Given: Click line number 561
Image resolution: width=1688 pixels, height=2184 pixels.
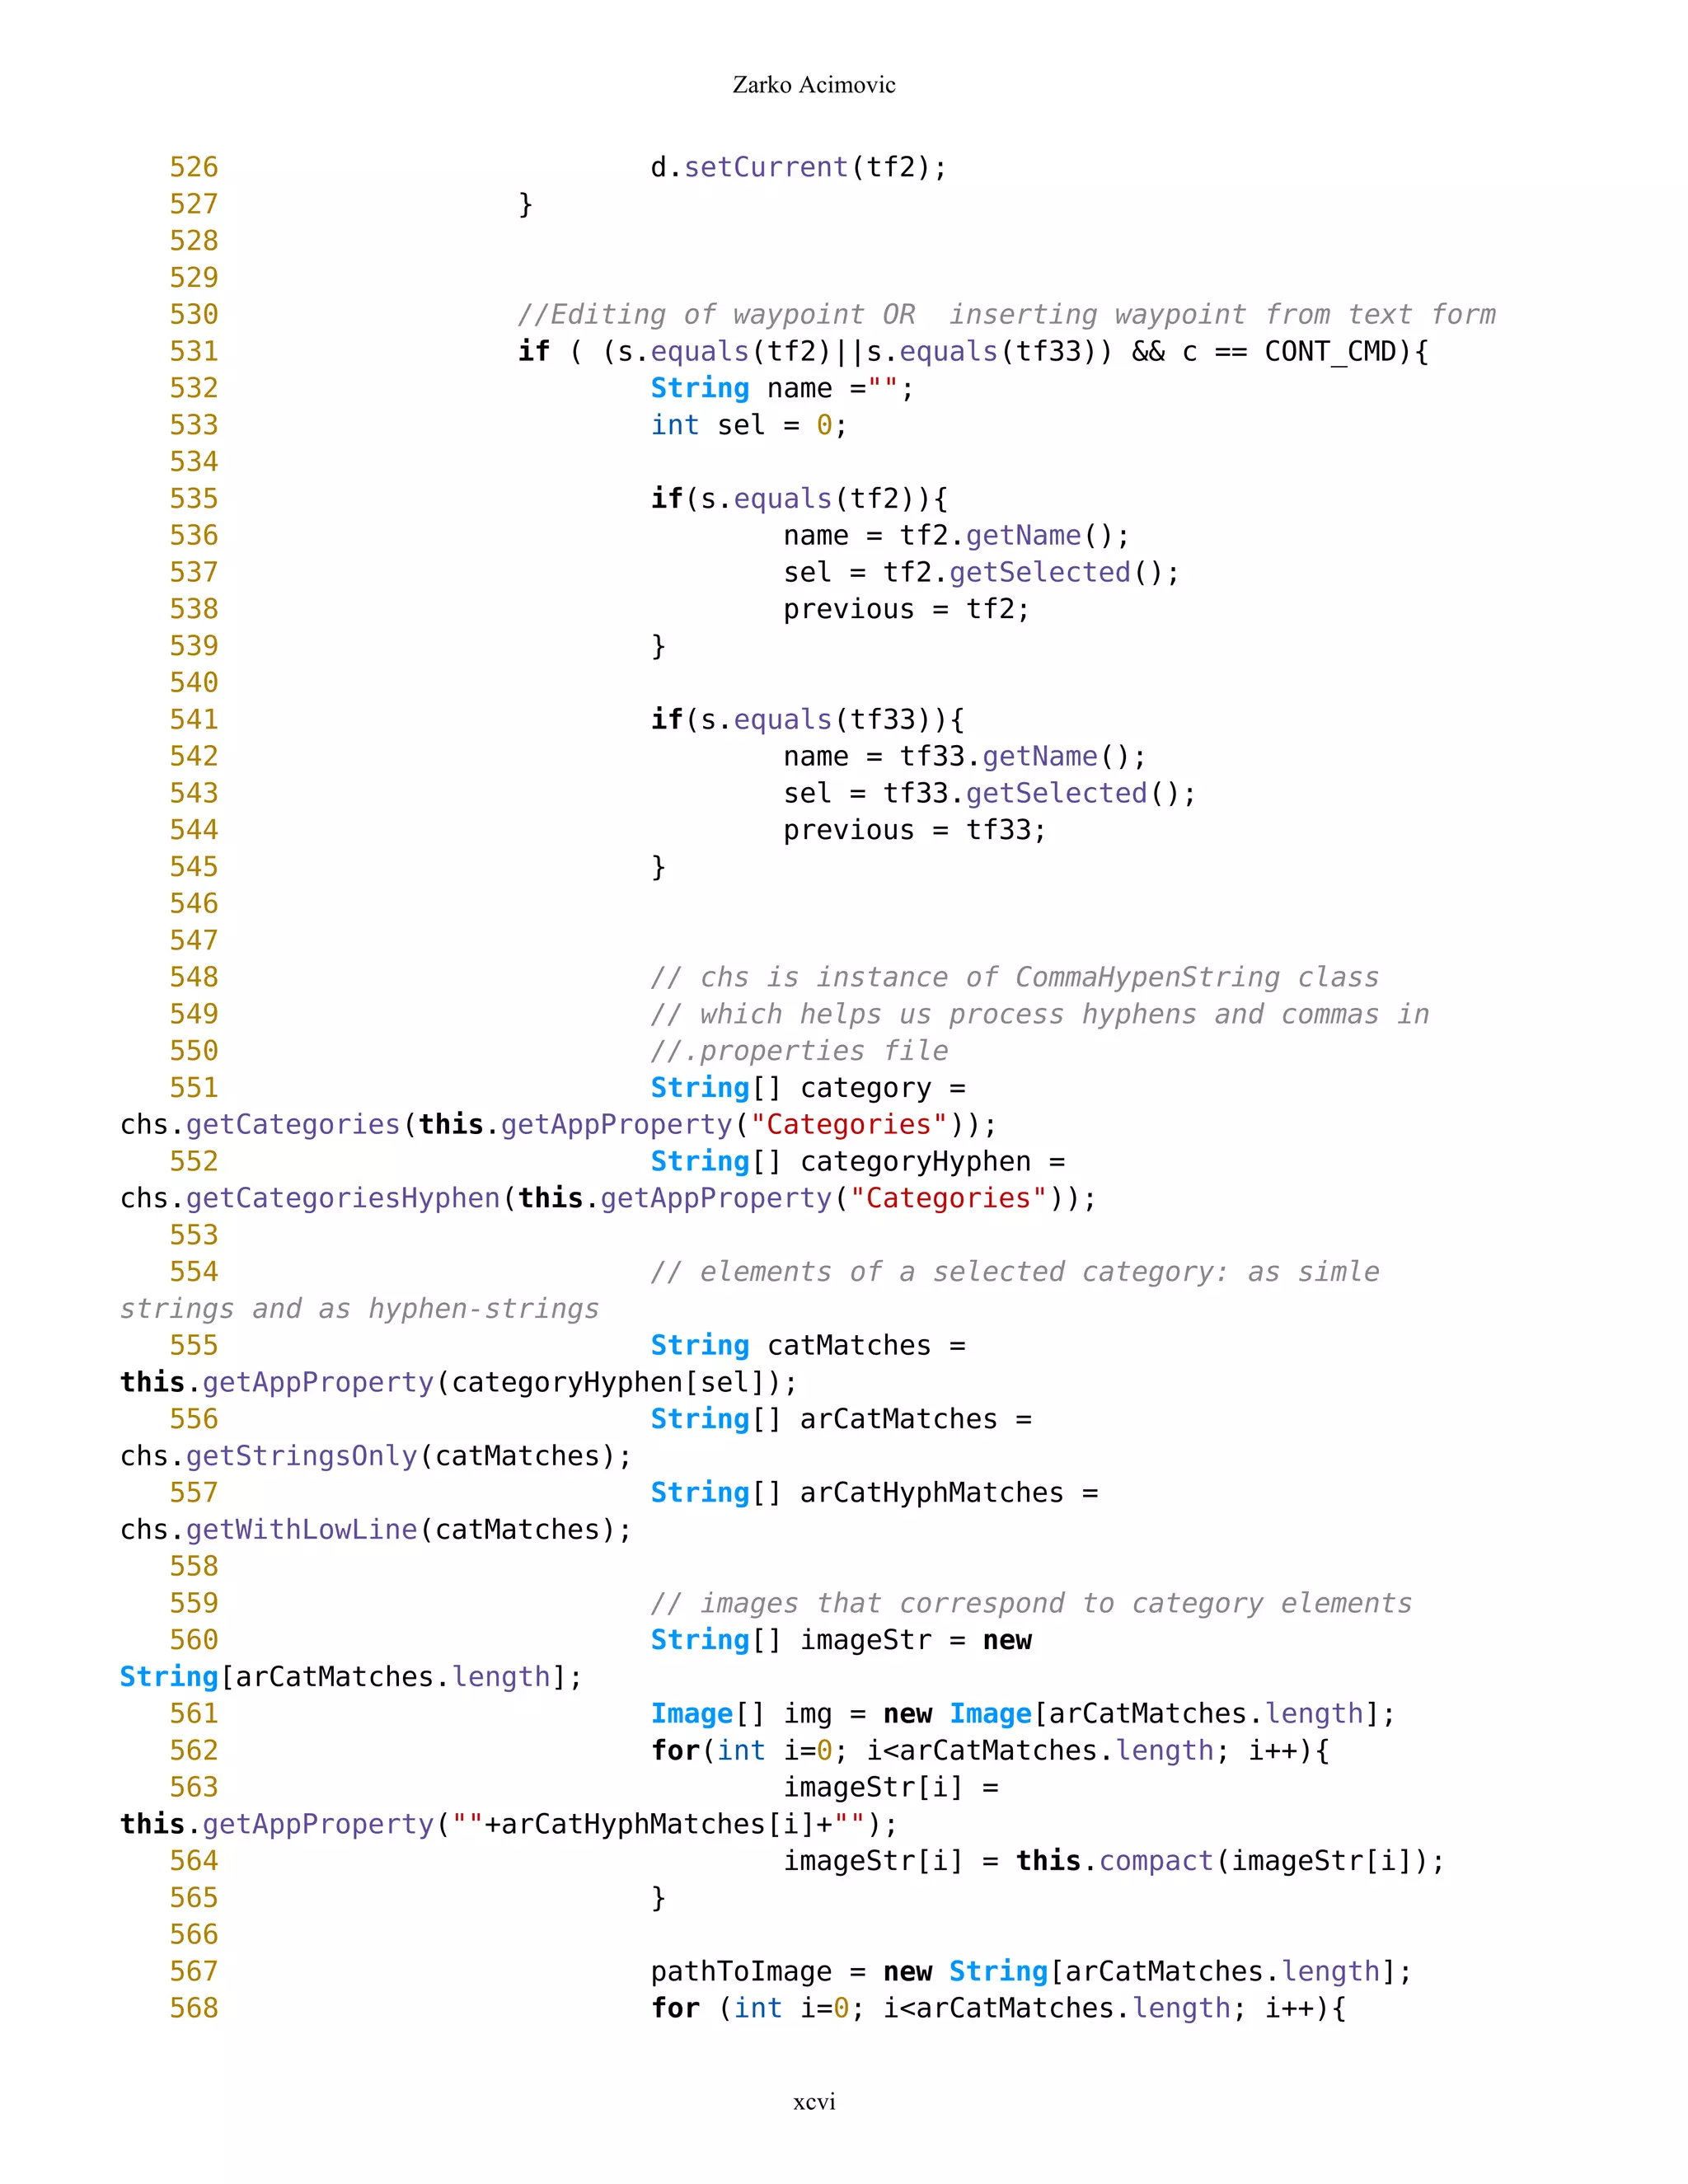Looking at the screenshot, I should click(x=194, y=1714).
